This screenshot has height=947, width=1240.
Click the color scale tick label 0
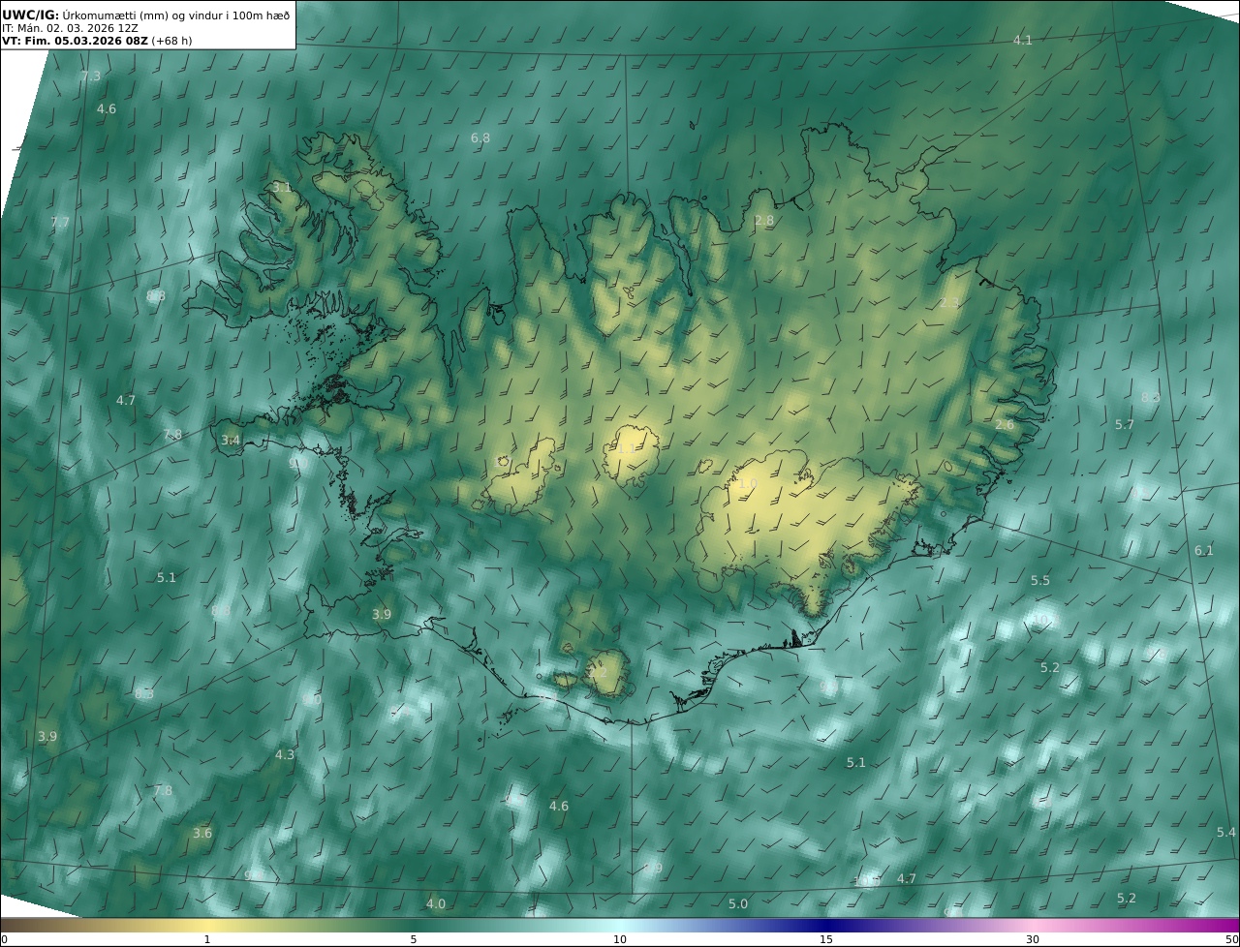(x=4, y=939)
